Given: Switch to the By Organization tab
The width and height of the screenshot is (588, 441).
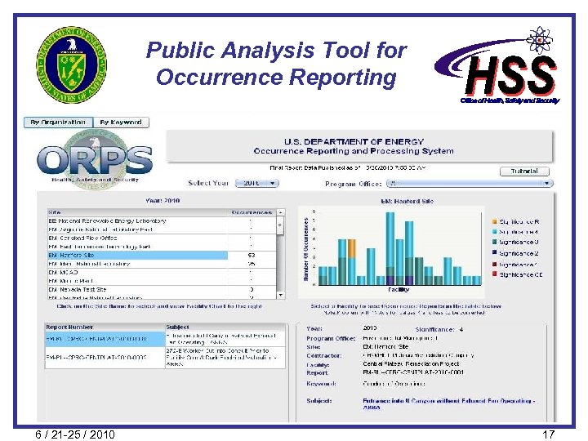Looking at the screenshot, I should pyautogui.click(x=58, y=122).
